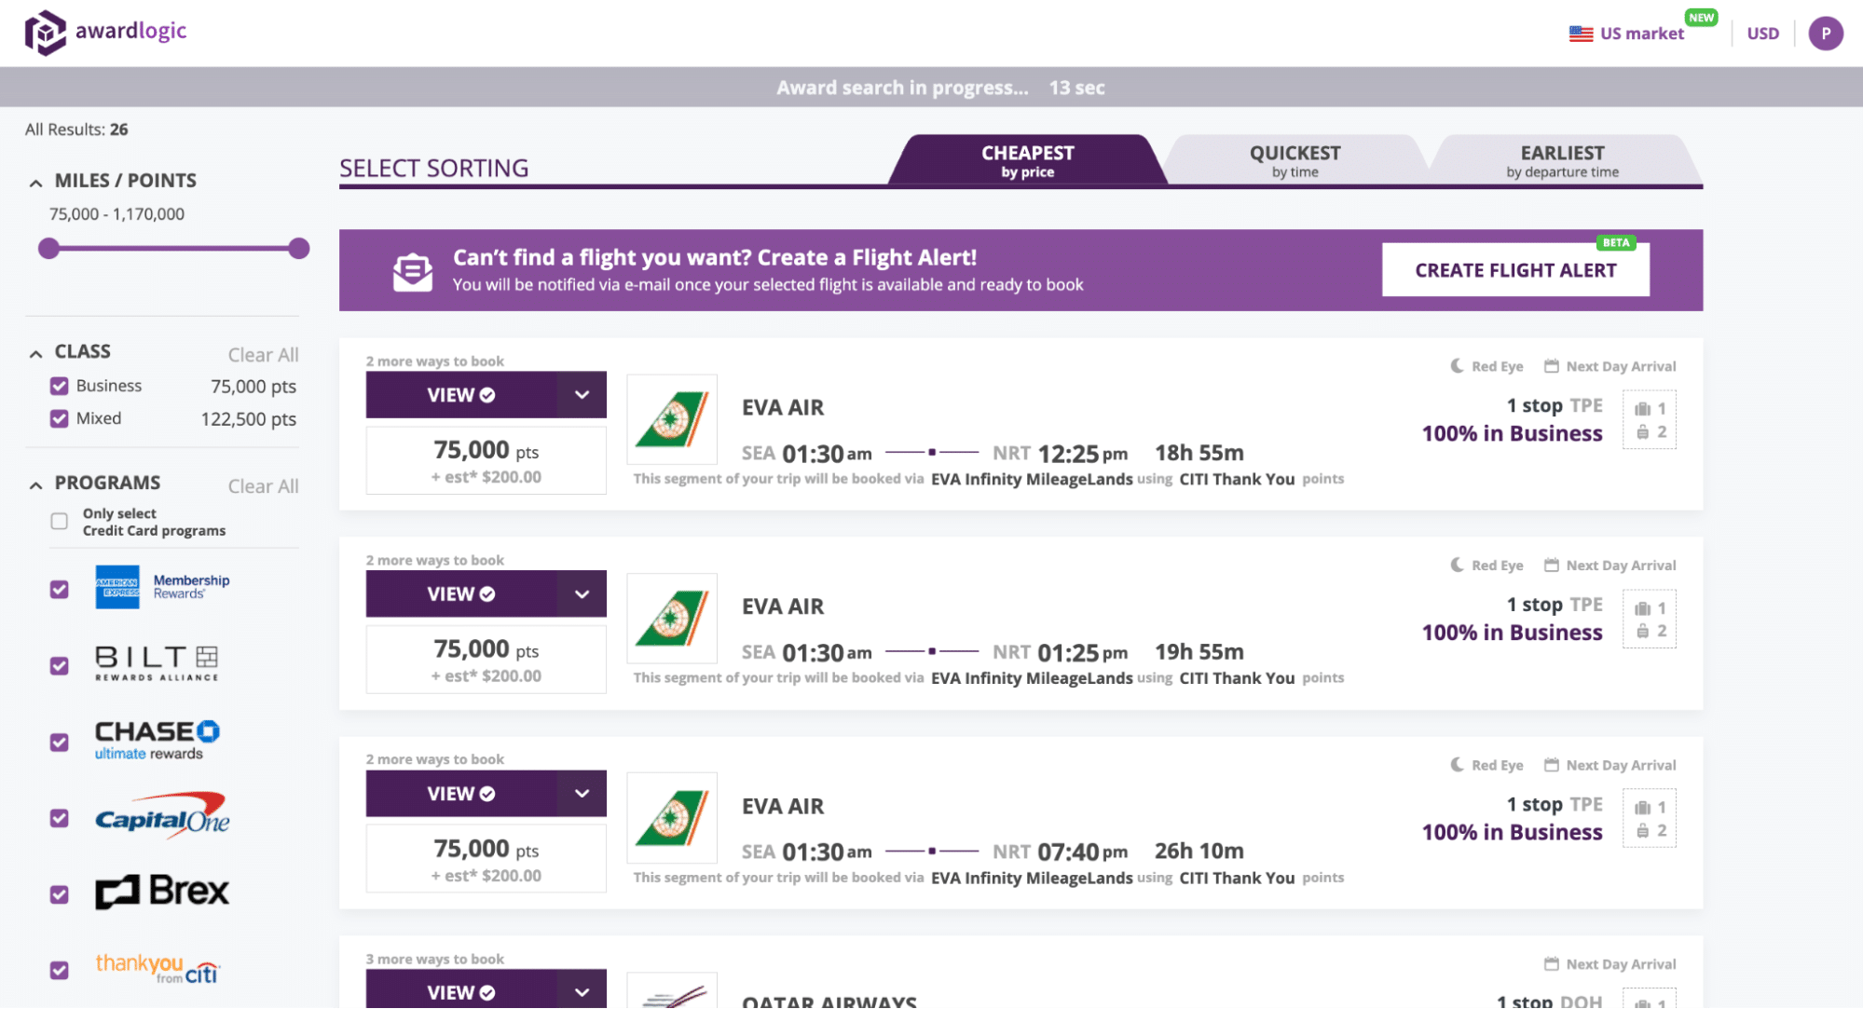Screen dimensions: 1863x1009
Task: Collapse the Programs filter section
Action: [x=35, y=484]
